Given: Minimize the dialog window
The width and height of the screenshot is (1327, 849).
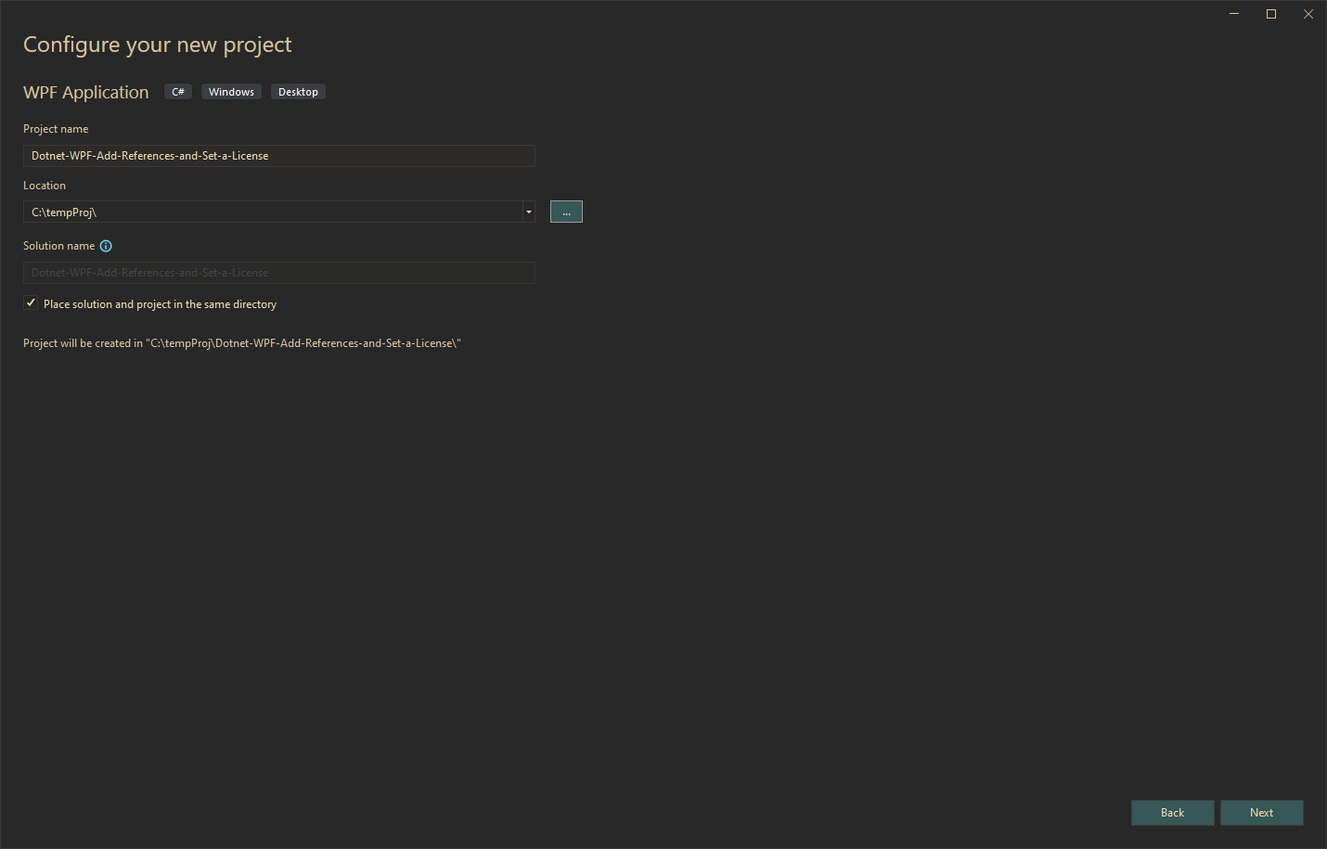Looking at the screenshot, I should click(x=1234, y=14).
